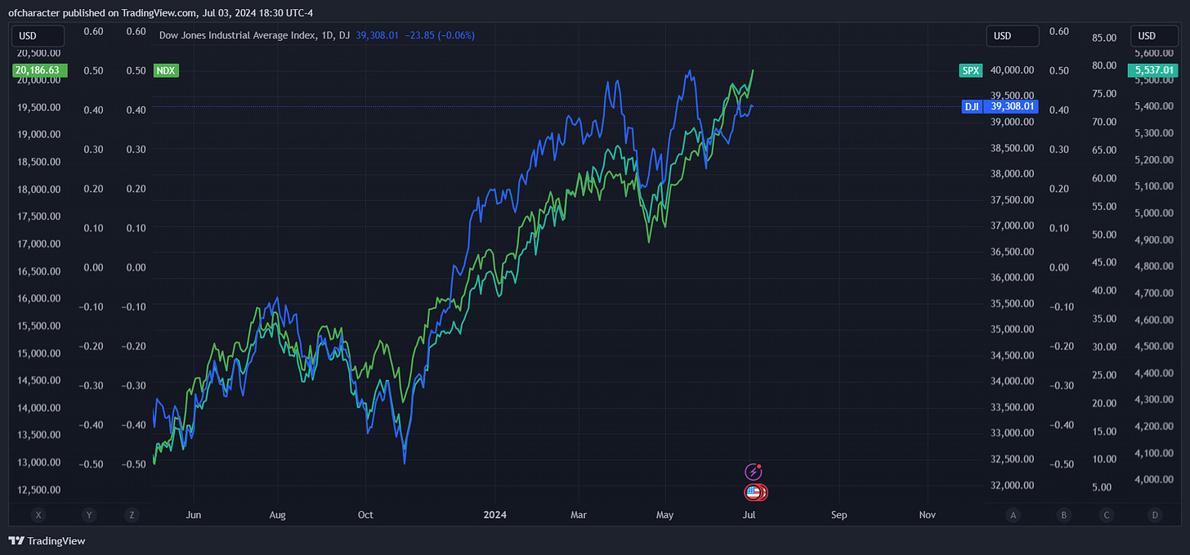Click the 18,000.00 price scale value
Screen dimensions: 1190x555
38,189
